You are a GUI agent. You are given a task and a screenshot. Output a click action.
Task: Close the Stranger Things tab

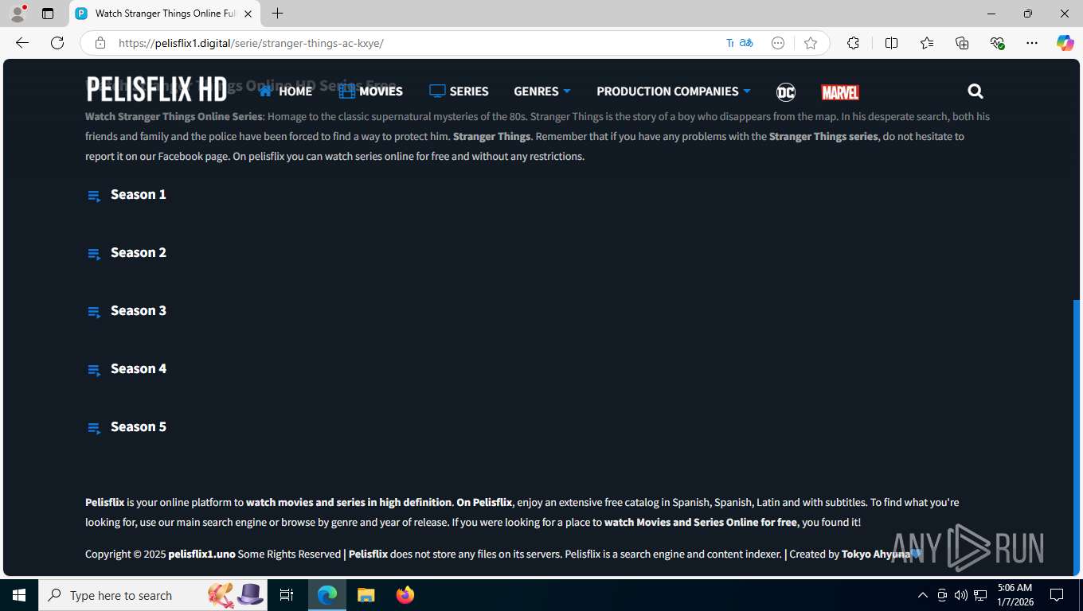pos(248,14)
